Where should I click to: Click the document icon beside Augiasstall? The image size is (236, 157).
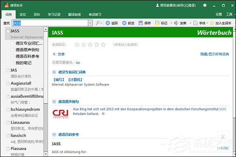[x=8, y=83]
